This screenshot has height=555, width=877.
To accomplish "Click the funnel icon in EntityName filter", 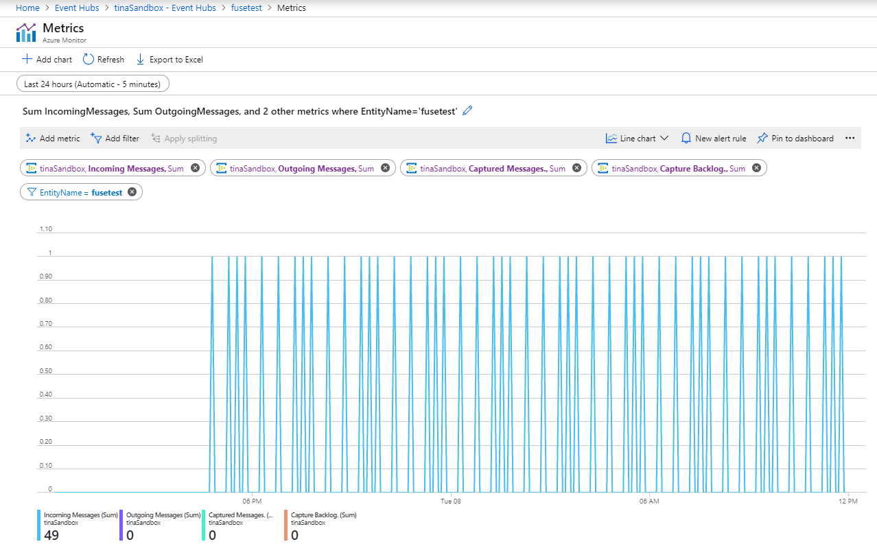I will coord(32,192).
